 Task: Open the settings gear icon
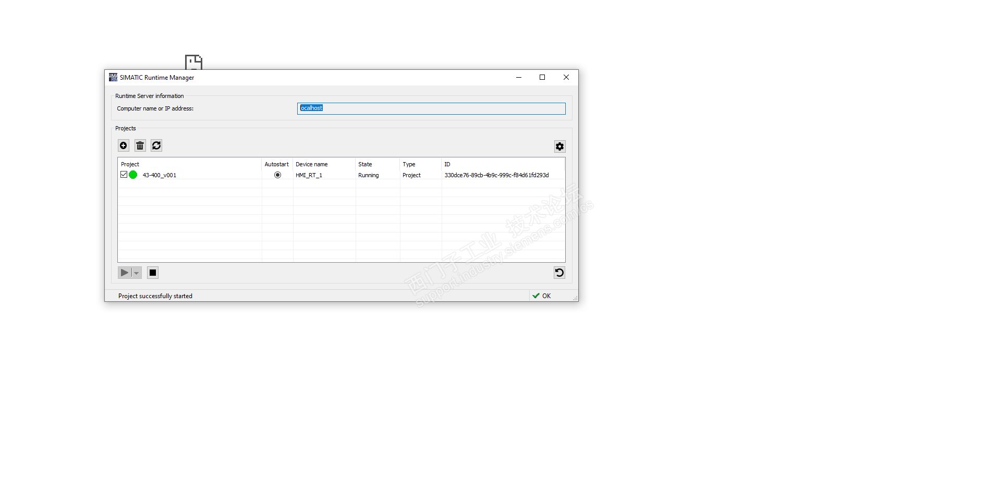559,146
